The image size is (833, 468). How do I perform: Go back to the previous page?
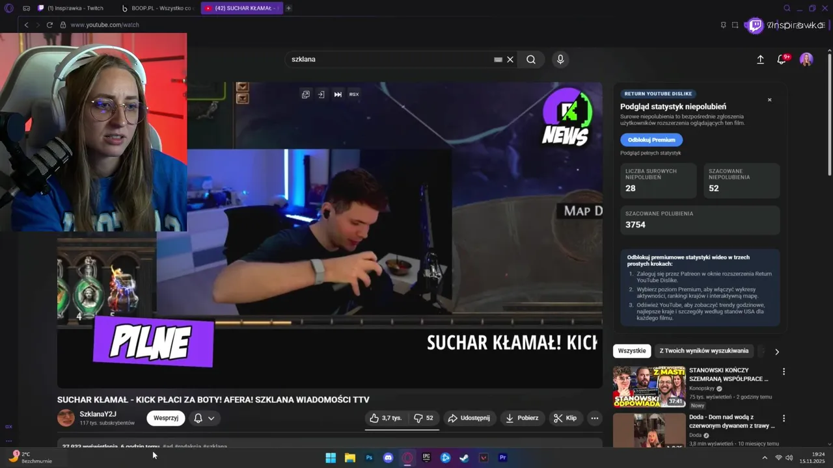[x=26, y=25]
